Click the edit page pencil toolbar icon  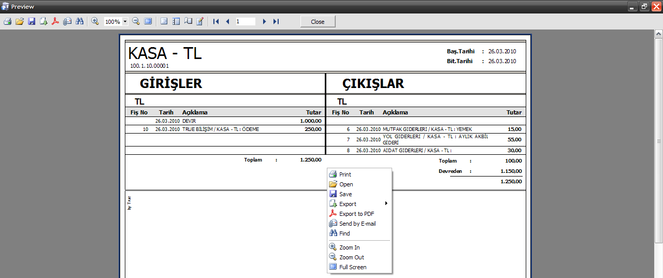200,22
